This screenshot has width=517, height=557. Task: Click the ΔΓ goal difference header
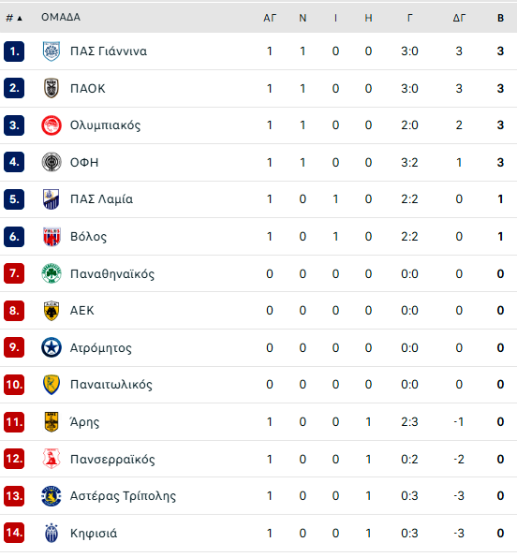pyautogui.click(x=459, y=18)
